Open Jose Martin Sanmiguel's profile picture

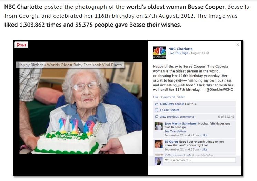pos(158,126)
